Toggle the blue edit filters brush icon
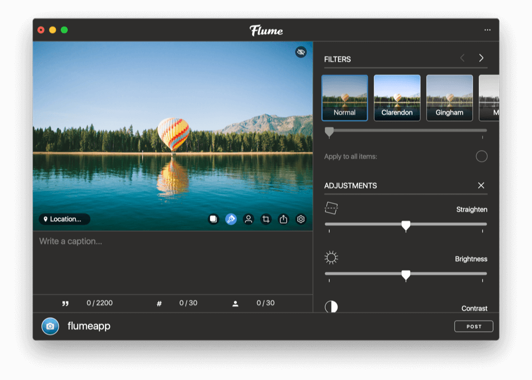Screen dimensions: 532x380 point(231,219)
